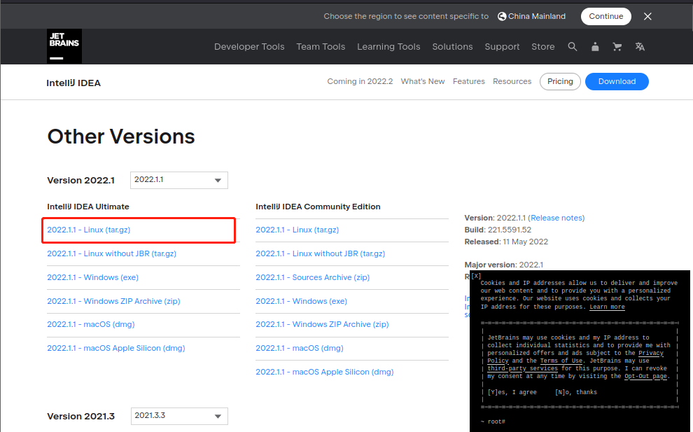Download Ultimate Windows ZIP Archive
Screen dimensions: 693x432
coord(113,301)
